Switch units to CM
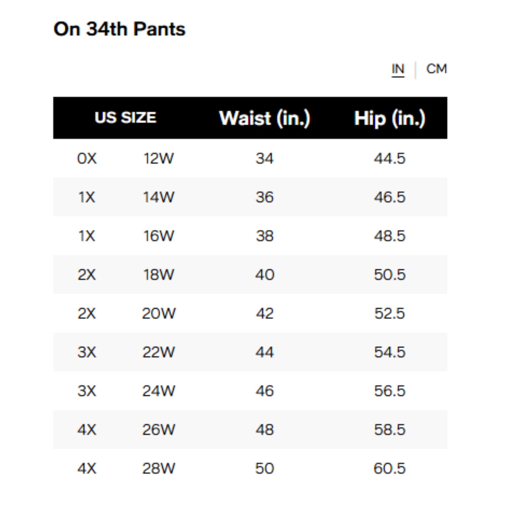 [436, 69]
